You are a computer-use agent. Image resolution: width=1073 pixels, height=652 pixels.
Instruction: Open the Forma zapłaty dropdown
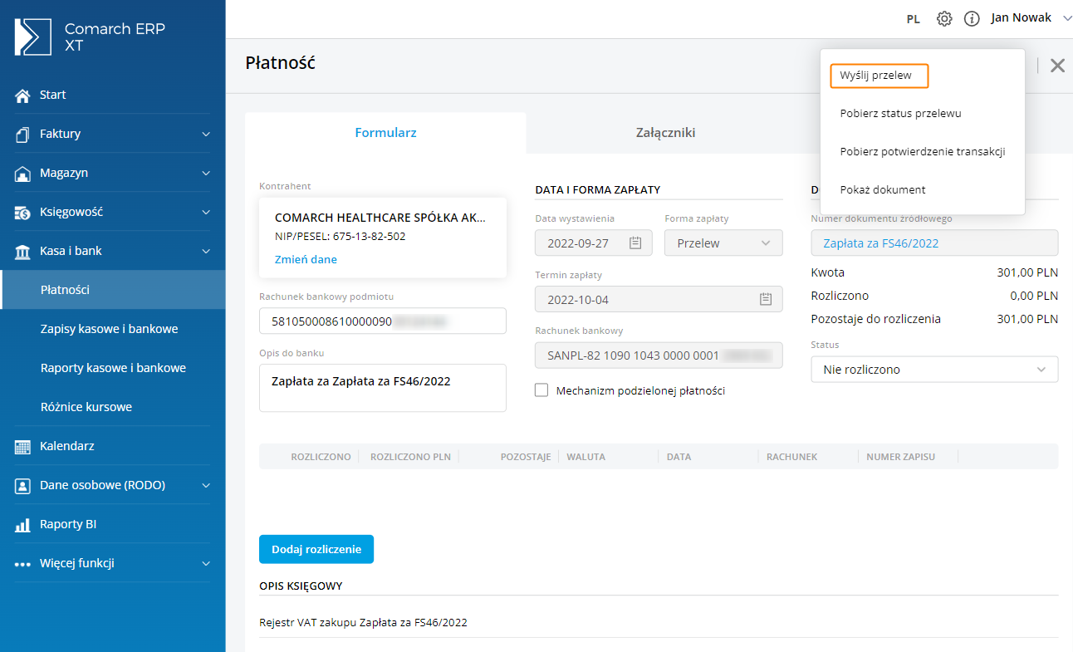coord(723,243)
